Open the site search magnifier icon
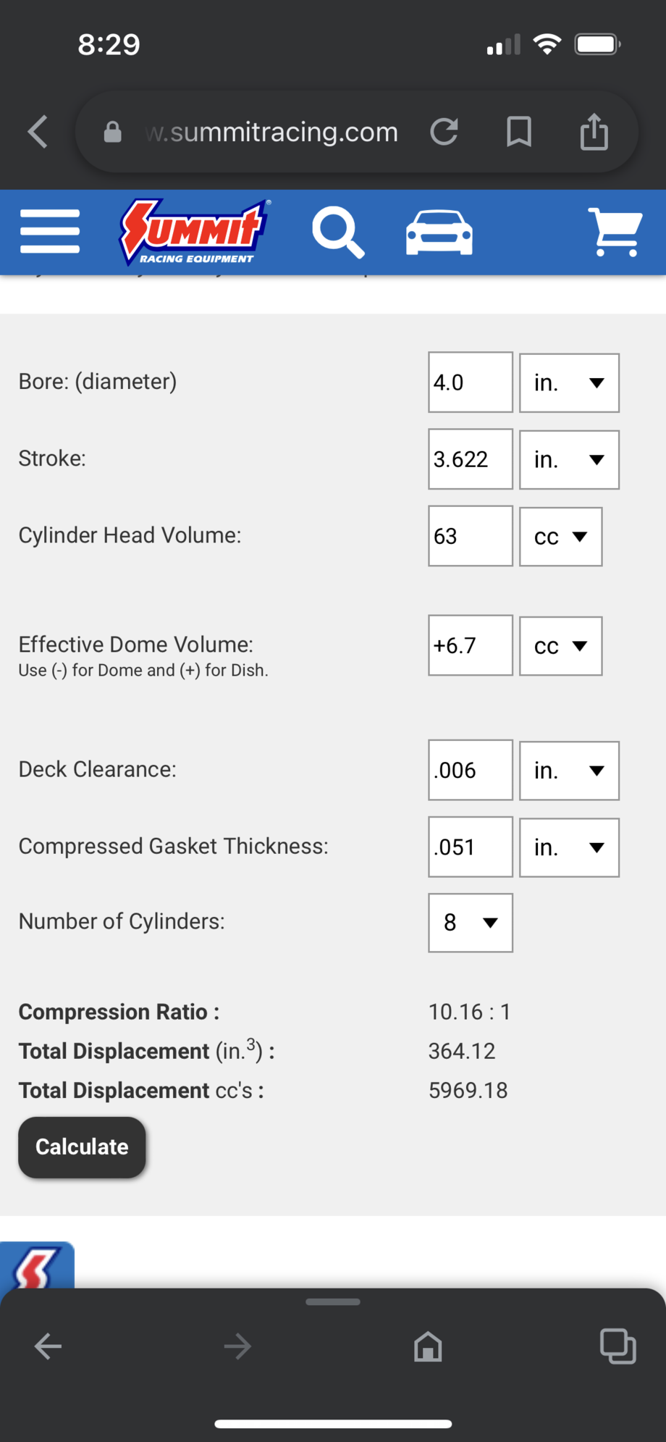Screen dimensions: 666x1442 tap(338, 232)
